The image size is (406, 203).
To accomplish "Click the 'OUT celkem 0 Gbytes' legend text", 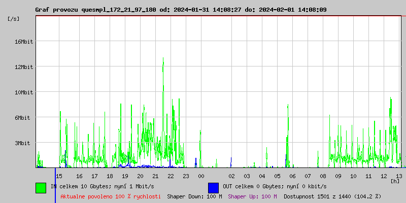I will coord(274,186).
